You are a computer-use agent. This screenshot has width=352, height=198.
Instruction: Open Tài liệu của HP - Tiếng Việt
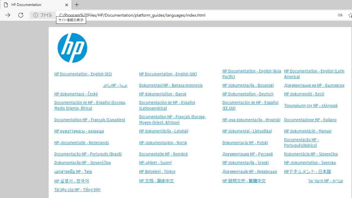point(77,190)
